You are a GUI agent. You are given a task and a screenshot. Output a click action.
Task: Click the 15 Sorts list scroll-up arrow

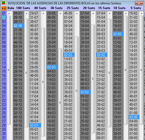point(110,13)
